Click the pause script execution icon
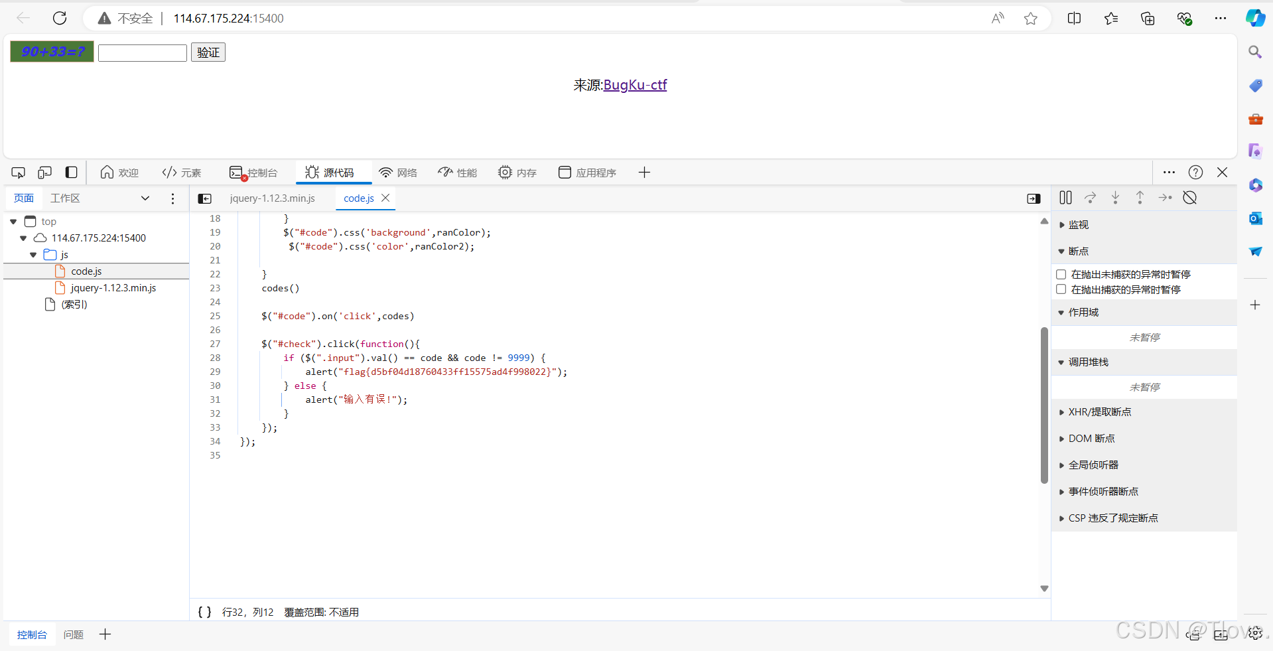This screenshot has width=1273, height=651. point(1065,197)
